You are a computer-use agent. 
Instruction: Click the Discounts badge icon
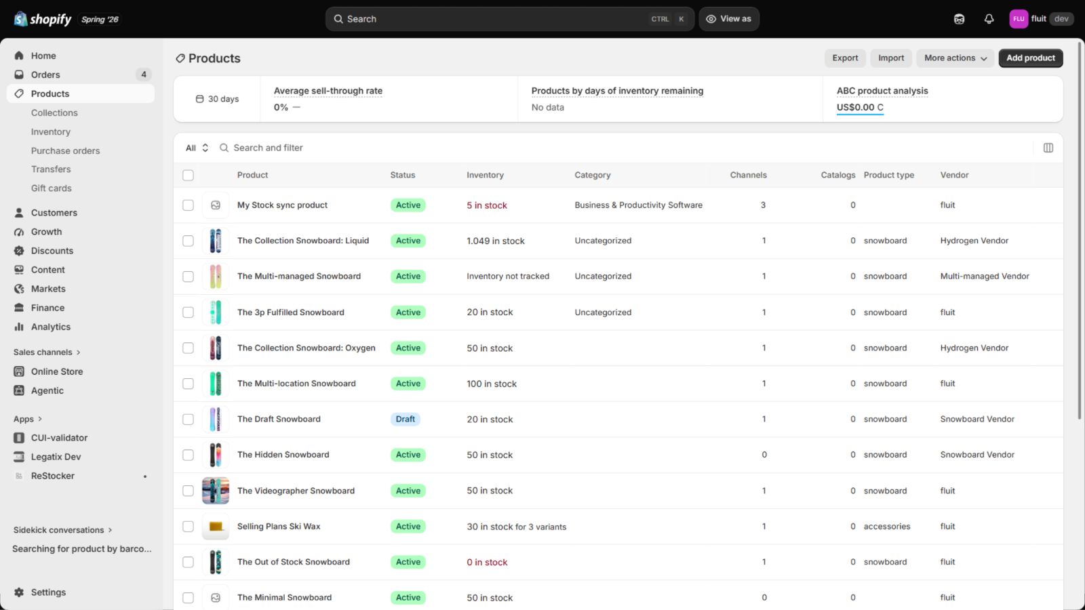(x=19, y=251)
